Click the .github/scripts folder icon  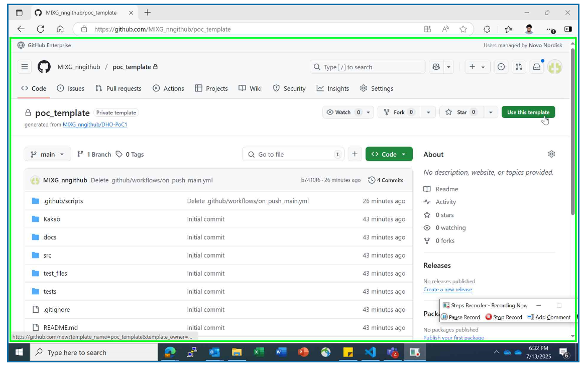click(x=36, y=201)
